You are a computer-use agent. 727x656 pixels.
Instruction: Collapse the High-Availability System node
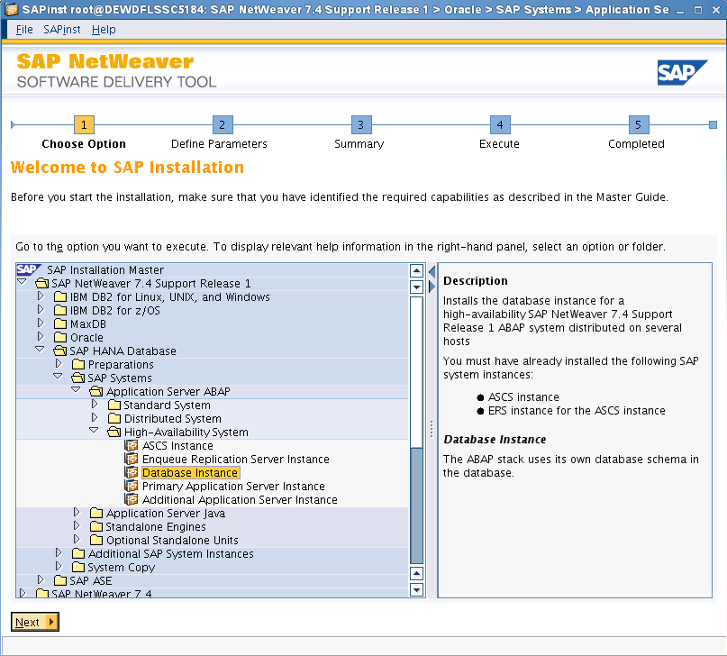click(x=94, y=432)
